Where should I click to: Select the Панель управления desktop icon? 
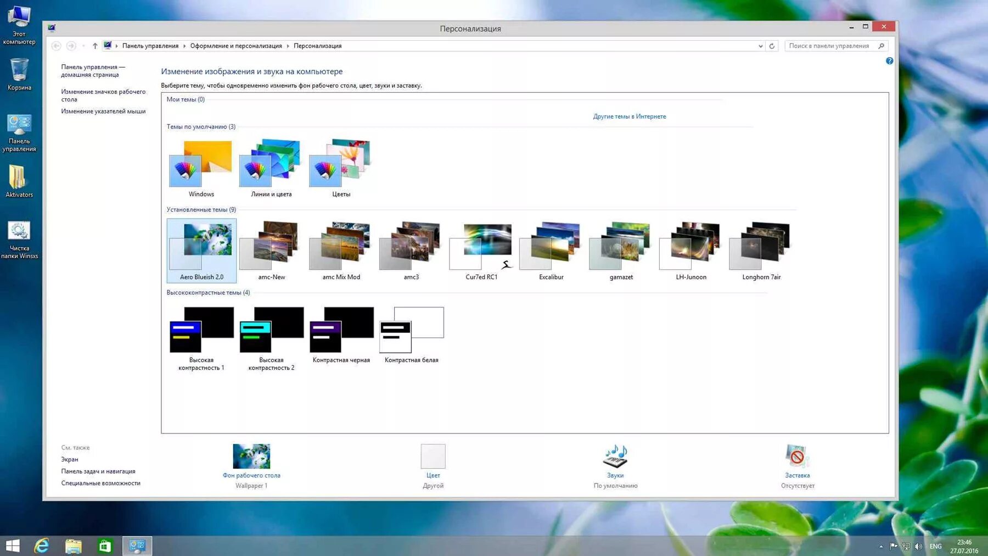19,133
